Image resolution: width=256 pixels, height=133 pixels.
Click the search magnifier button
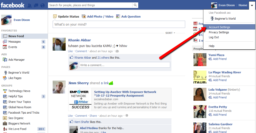135,5
